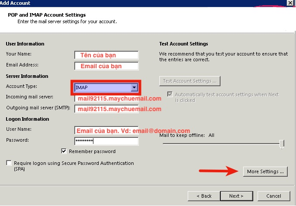This screenshot has width=296, height=206.
Task: Proceed by clicking the Next button
Action: [x=236, y=196]
